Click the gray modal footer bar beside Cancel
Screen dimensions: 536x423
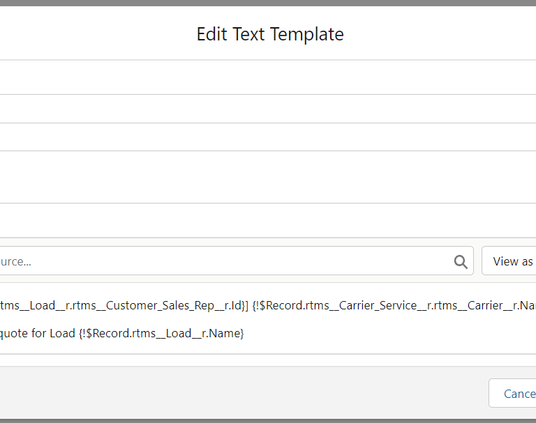pos(239,393)
